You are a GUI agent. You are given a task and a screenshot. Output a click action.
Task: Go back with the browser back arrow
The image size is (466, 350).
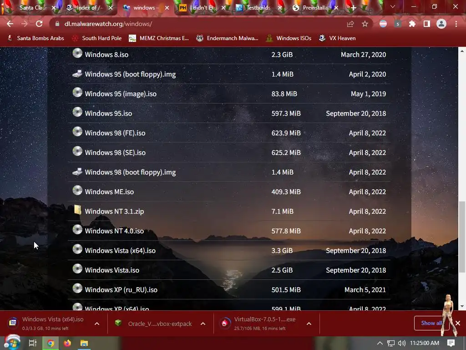(10, 24)
